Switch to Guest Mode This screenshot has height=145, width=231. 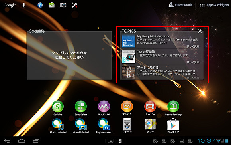tap(180, 5)
